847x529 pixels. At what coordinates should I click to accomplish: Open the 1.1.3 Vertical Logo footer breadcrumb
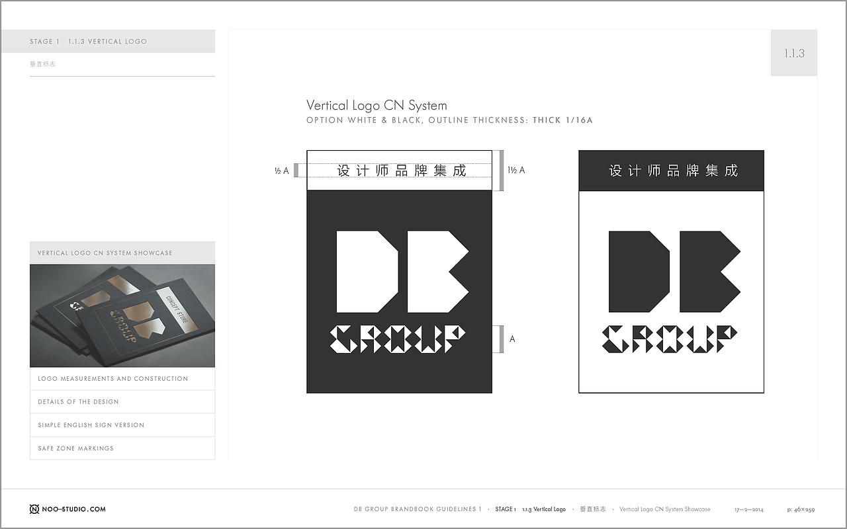[x=543, y=509]
